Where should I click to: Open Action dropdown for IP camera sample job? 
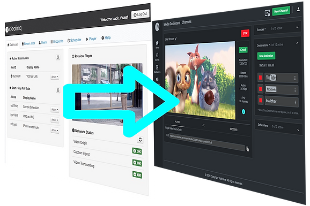[55, 130]
